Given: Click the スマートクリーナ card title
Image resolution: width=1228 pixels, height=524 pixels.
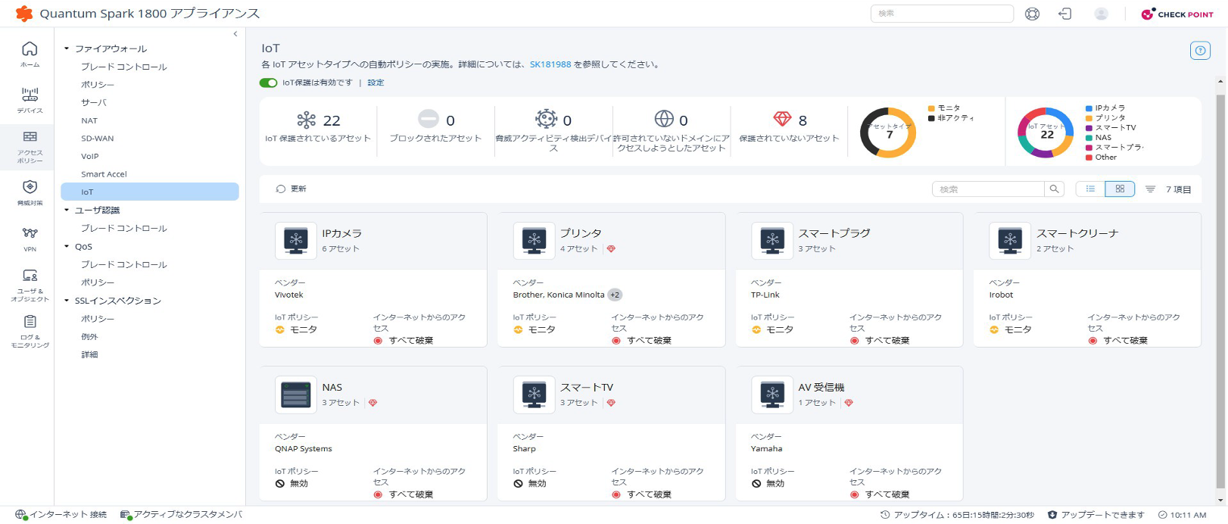Looking at the screenshot, I should coord(1077,233).
